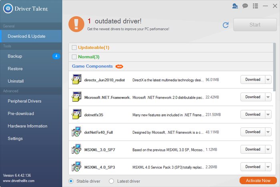280x187 pixels.
Task: Download MSXML_3.0_SP7 package
Action: tap(253, 149)
